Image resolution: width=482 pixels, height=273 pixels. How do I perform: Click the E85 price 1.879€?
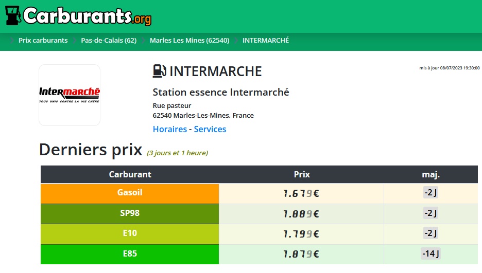coord(301,254)
